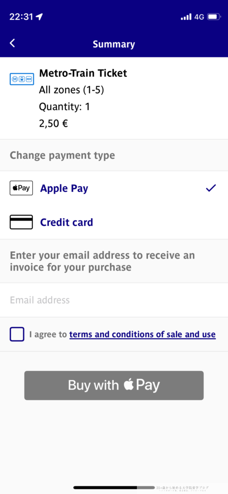Focus the Email address input field
The width and height of the screenshot is (228, 494).
click(114, 300)
